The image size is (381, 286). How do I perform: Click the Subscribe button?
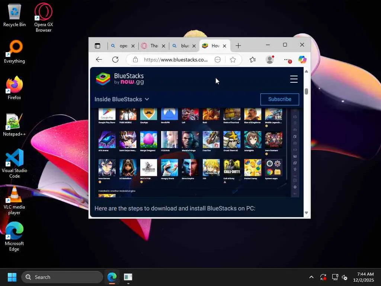[x=280, y=99]
